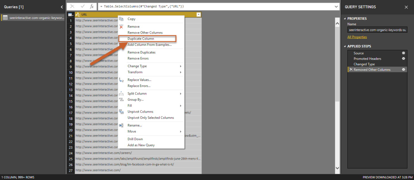The height and width of the screenshot is (180, 414).
Task: Open the All Properties link
Action: click(357, 37)
